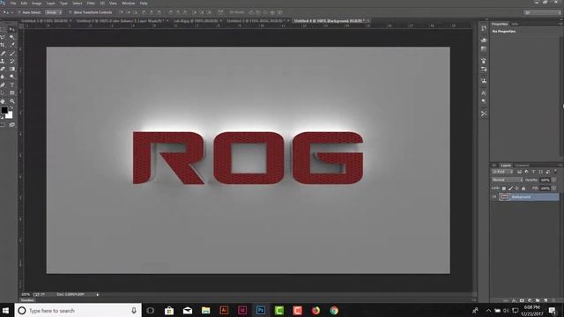564x317 pixels.
Task: Open the History panel icon
Action: 484,28
